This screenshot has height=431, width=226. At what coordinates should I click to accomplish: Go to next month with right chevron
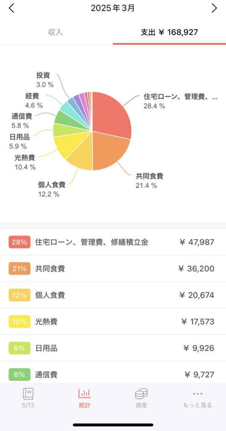point(214,8)
